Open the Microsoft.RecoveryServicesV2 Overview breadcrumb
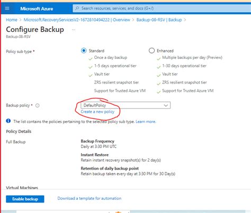 [77, 20]
